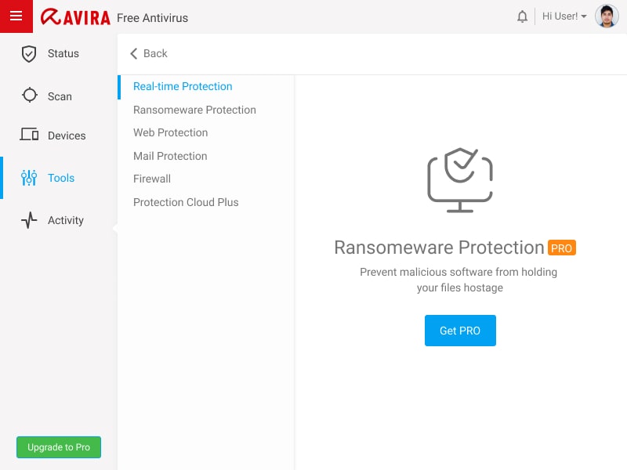Open the red hamburger menu

16,16
